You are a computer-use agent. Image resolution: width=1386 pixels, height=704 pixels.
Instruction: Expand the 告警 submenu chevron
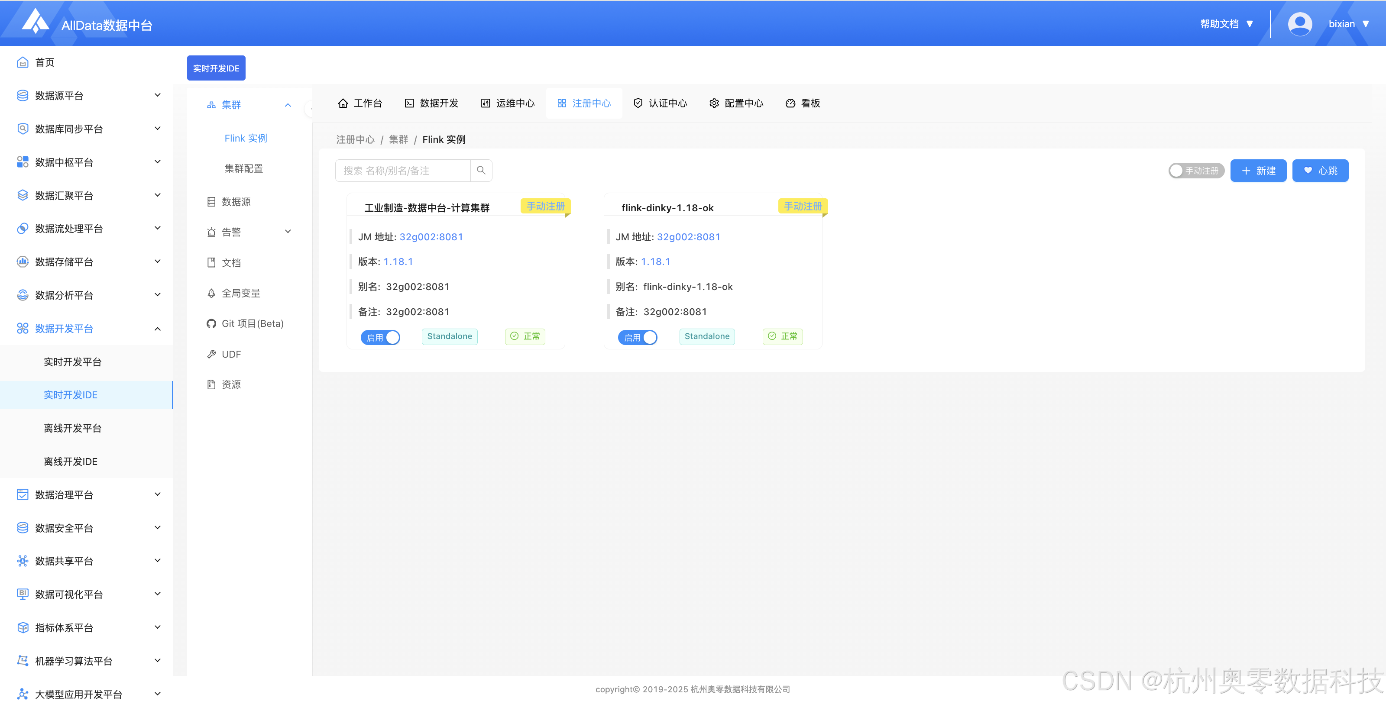(x=288, y=232)
